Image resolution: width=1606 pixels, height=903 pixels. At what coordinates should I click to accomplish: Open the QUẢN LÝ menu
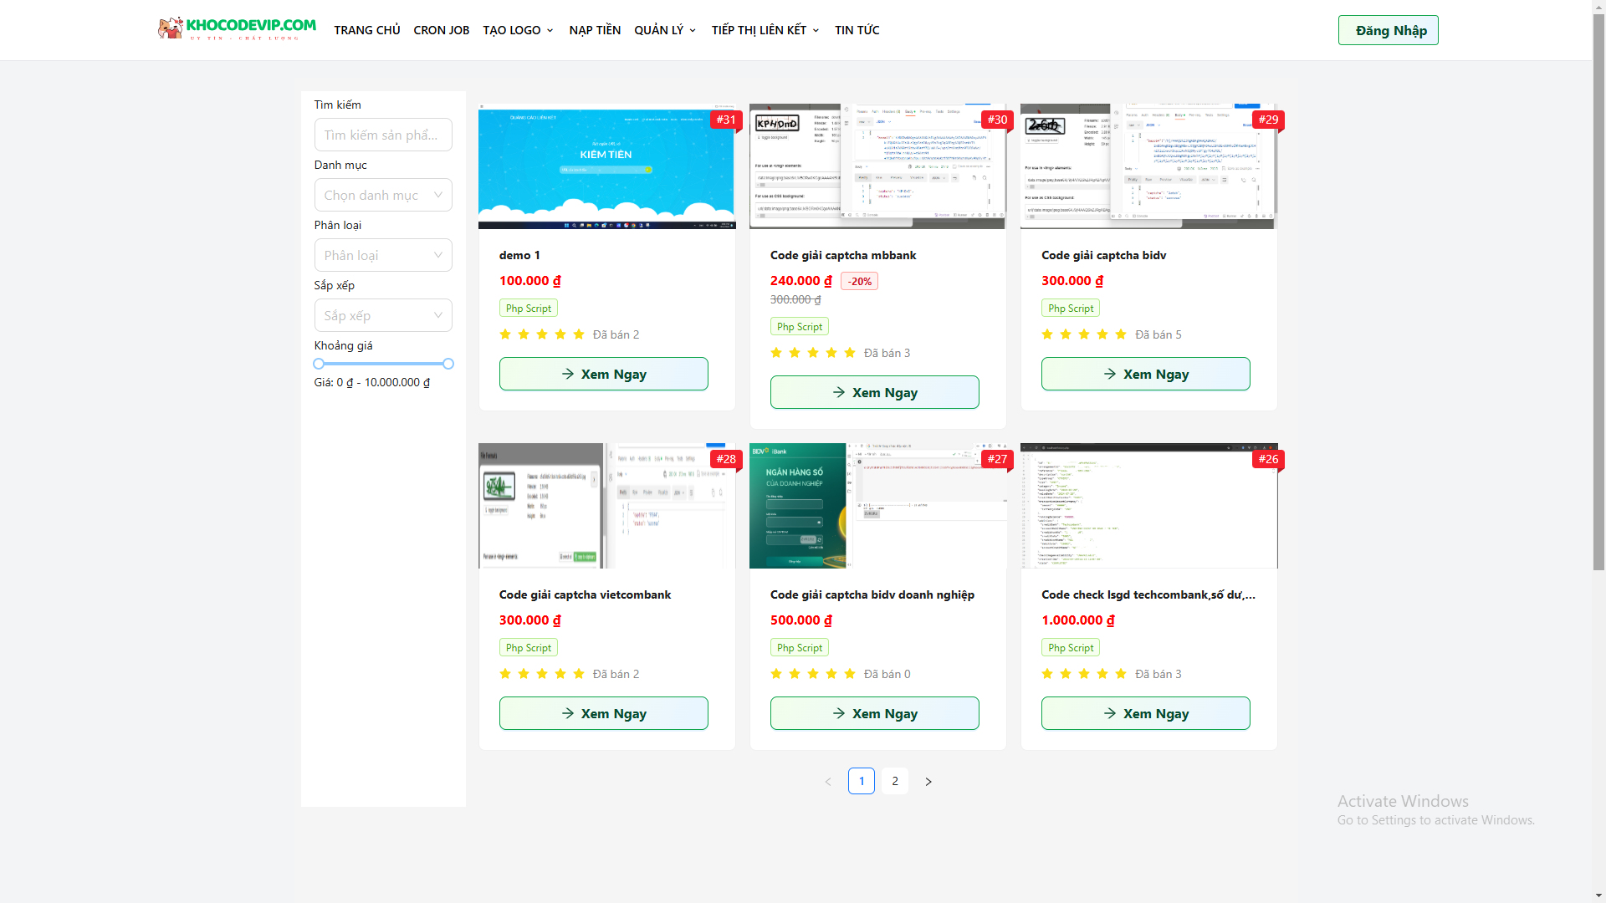tap(664, 30)
